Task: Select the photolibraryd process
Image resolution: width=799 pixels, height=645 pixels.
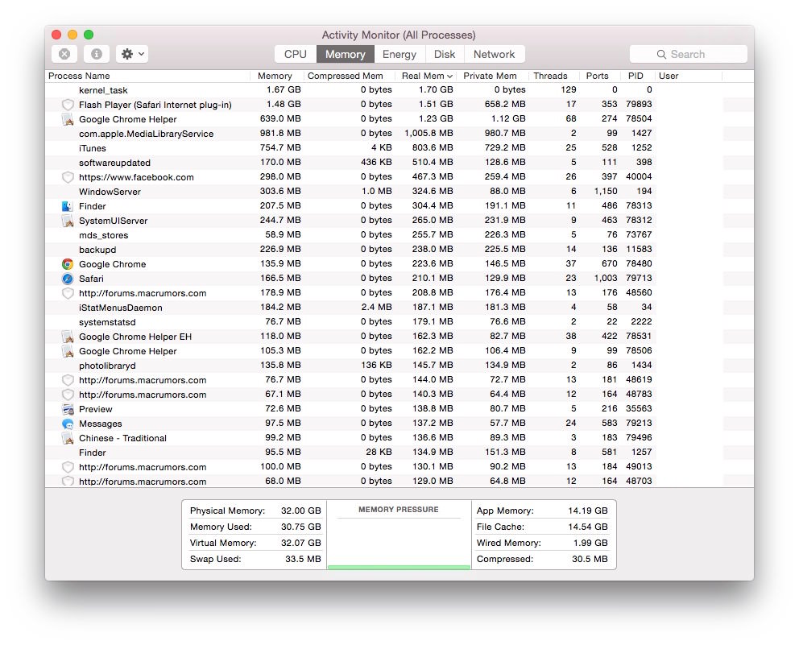Action: [399, 366]
